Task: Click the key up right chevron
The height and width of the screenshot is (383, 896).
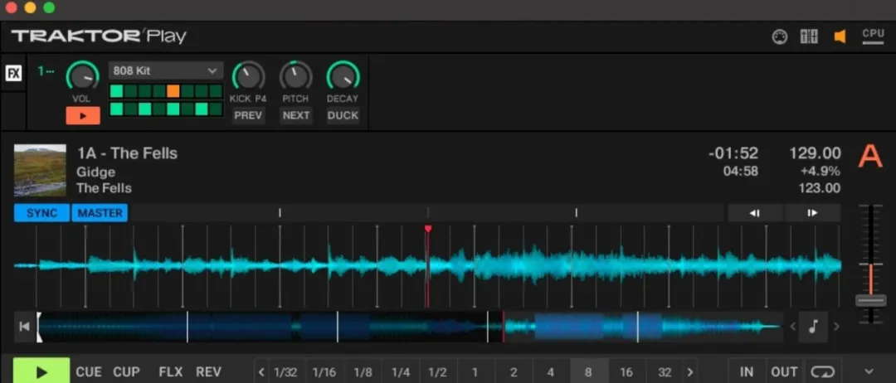Action: (x=836, y=327)
